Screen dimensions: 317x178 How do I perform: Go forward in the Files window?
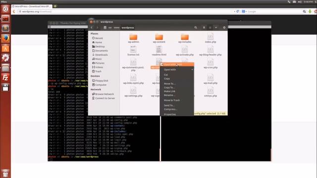(x=97, y=28)
